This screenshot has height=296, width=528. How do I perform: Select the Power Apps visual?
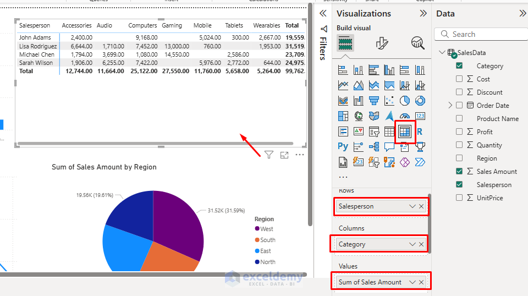(404, 162)
